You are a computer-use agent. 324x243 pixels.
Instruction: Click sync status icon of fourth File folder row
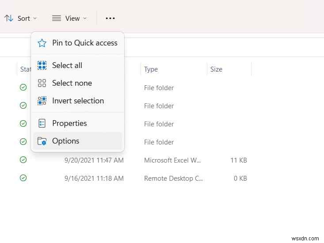(23, 141)
